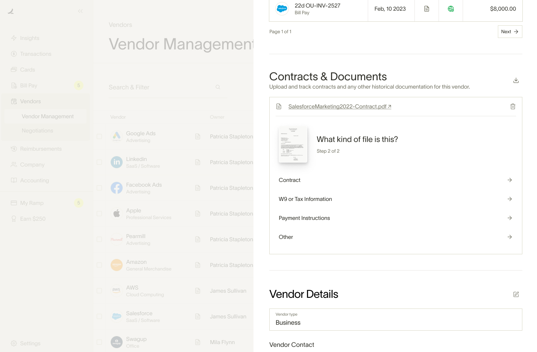
Task: Open the Vendor type field
Action: coord(395,320)
